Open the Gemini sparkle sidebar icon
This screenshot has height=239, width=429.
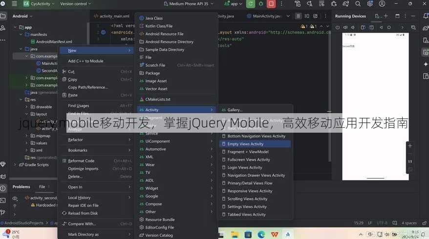426,64
